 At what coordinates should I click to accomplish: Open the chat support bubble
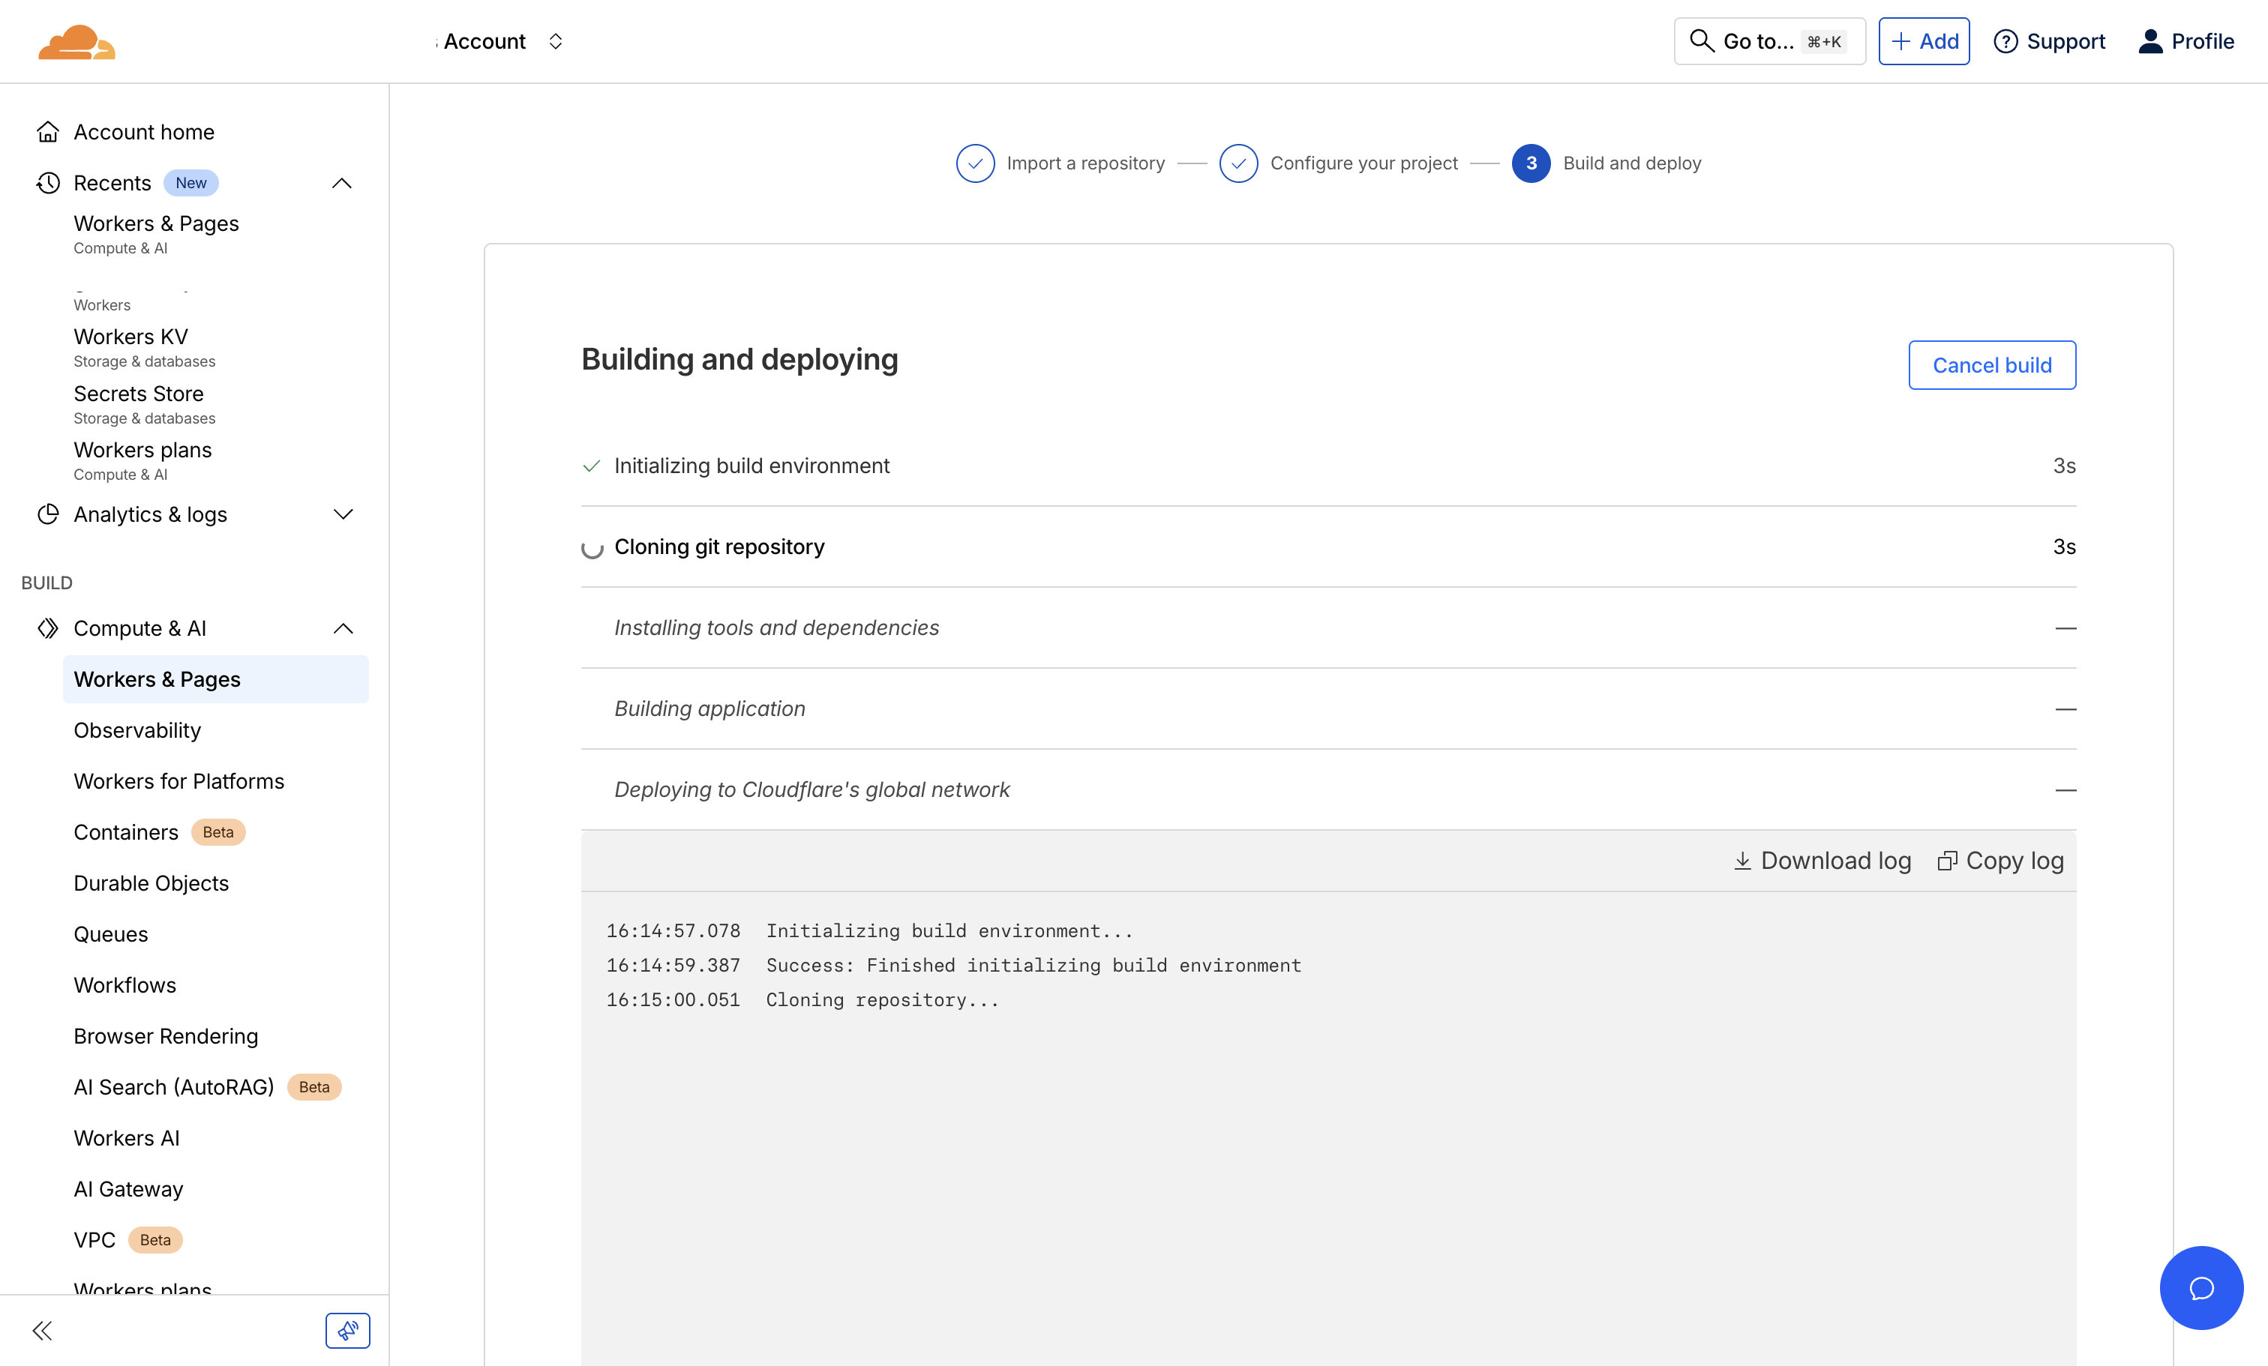2202,1288
